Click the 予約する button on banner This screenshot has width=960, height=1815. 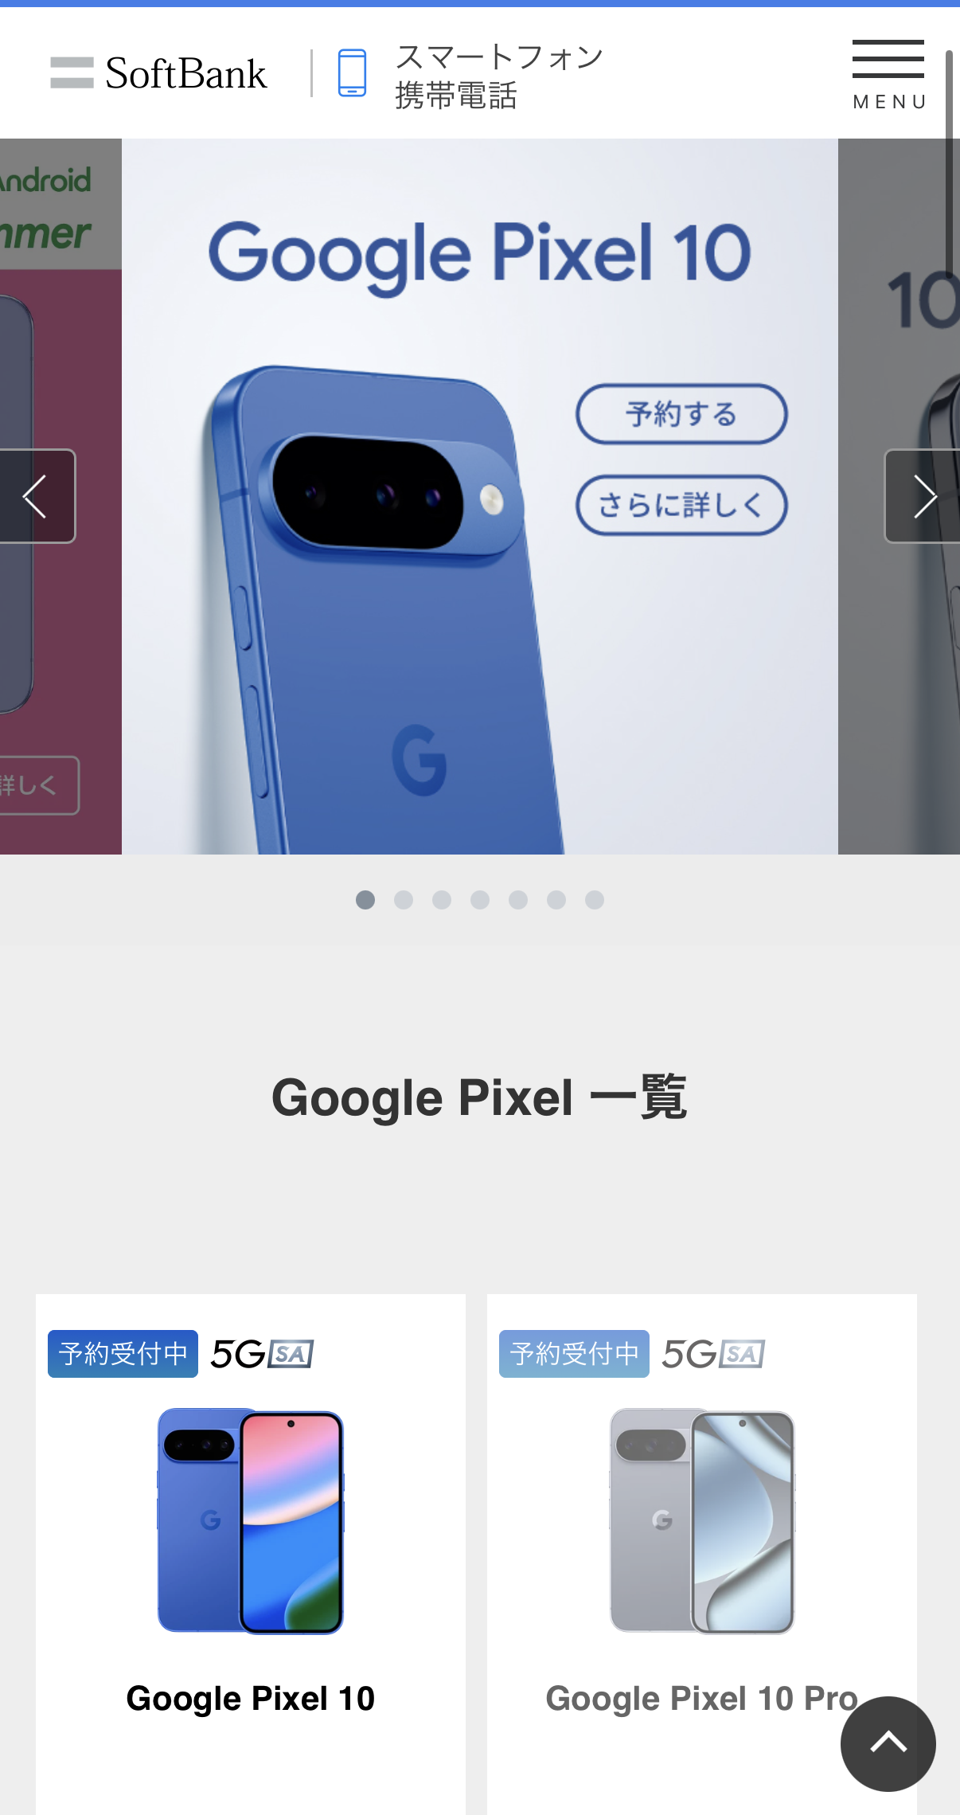[x=681, y=414]
